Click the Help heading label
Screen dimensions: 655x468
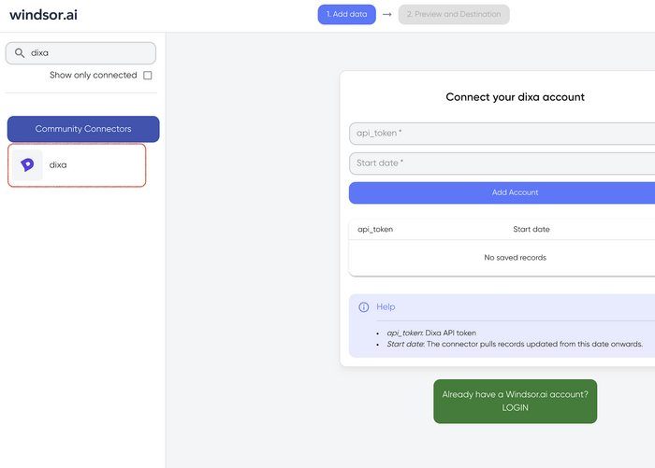386,306
